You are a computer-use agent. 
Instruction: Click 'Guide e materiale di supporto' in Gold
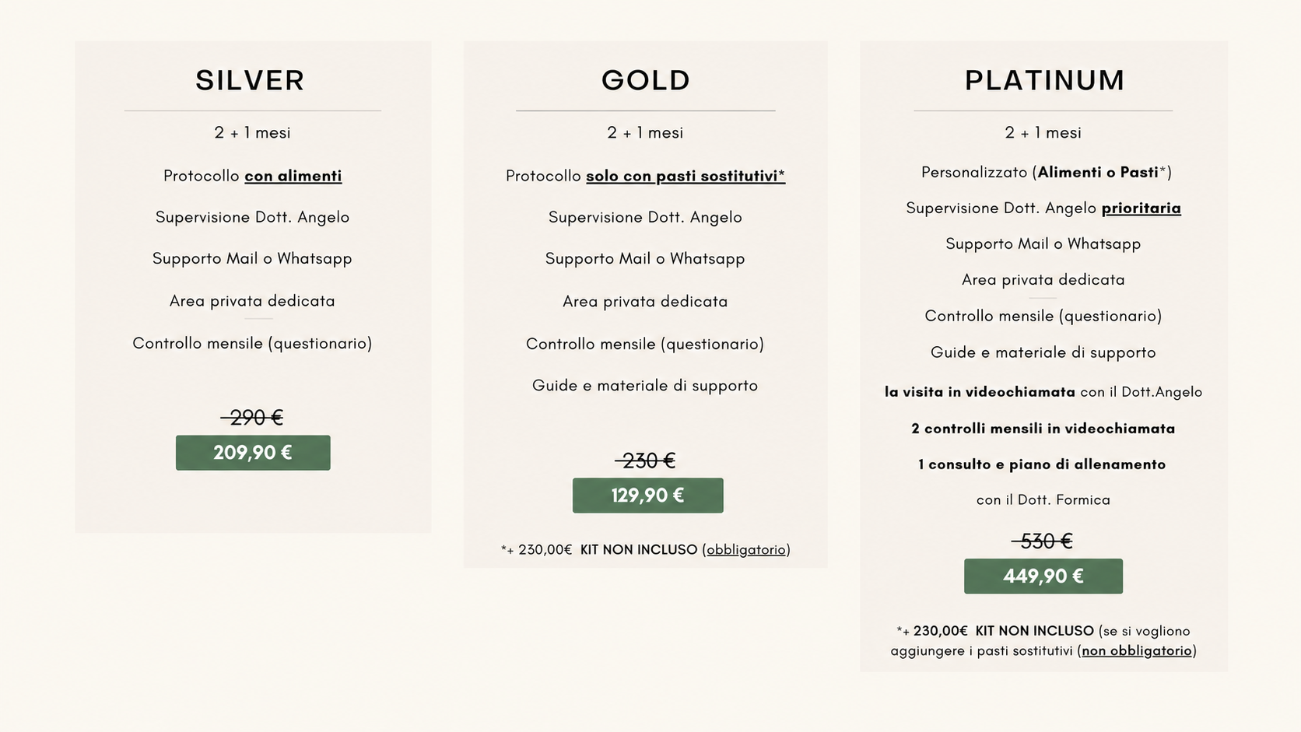pos(645,385)
